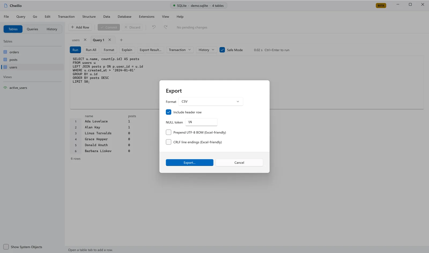Click the Chwilio document icon in title bar
The width and height of the screenshot is (429, 253).
coord(6,6)
